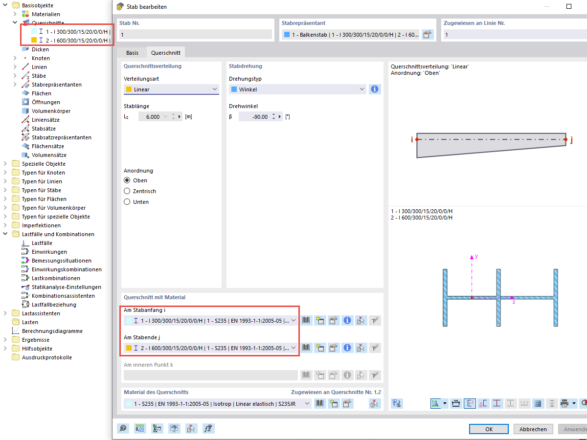This screenshot has width=587, height=440.
Task: Edit the section at Stabanfang i
Action: tap(334, 321)
